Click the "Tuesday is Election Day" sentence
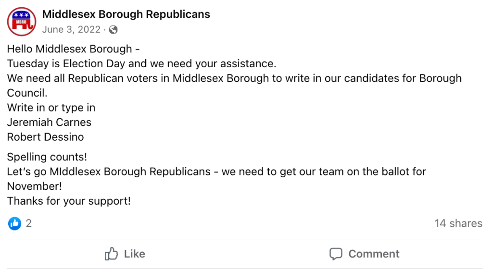Viewport: 492px width, 269px height. (x=141, y=63)
